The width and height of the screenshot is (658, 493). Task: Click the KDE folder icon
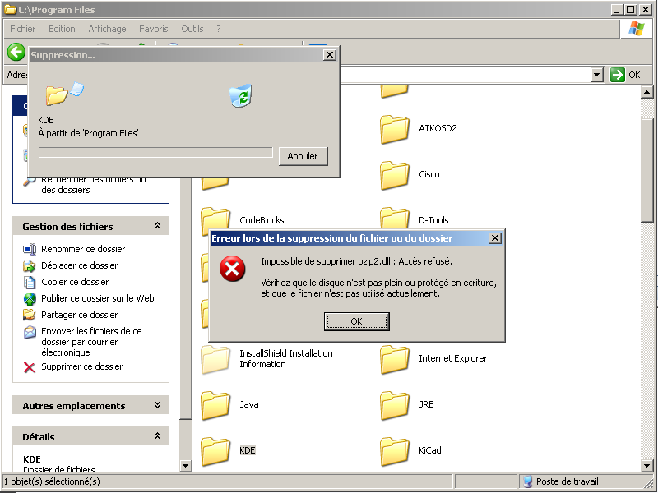point(215,451)
